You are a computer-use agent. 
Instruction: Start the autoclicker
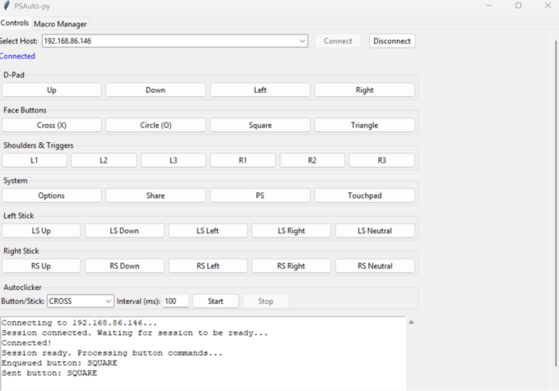tap(215, 301)
